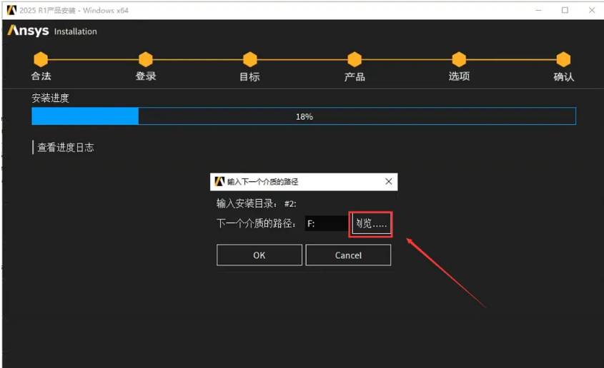Minimize the installer window
The width and height of the screenshot is (604, 368).
click(538, 10)
